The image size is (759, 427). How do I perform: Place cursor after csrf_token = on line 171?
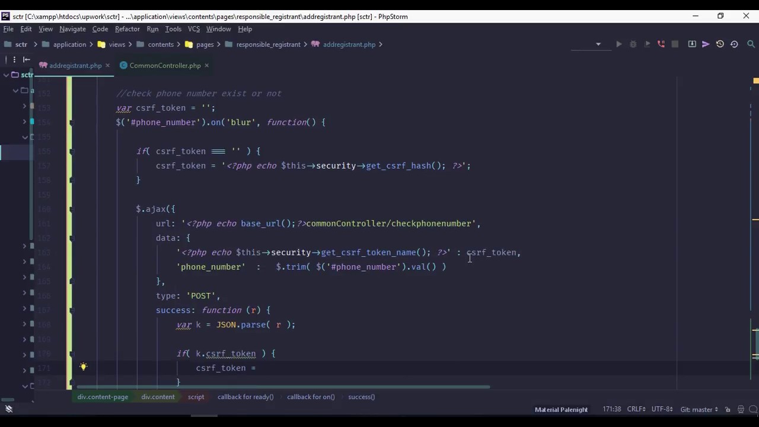click(257, 368)
